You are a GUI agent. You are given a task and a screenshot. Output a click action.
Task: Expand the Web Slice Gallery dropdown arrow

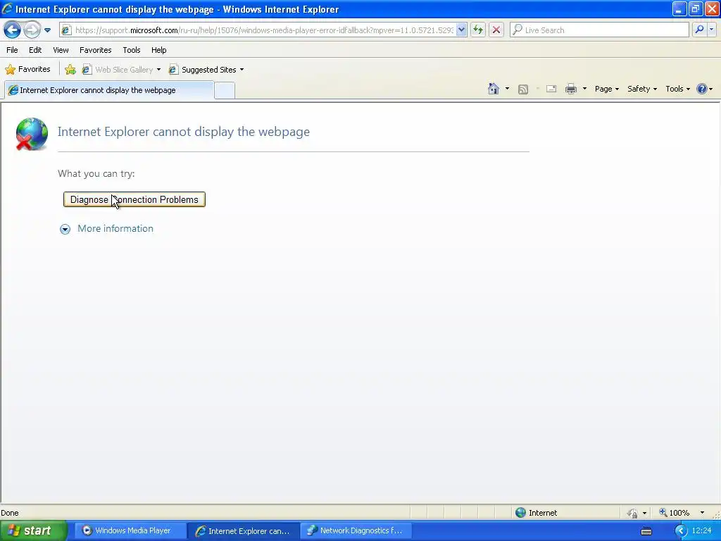[x=158, y=70]
